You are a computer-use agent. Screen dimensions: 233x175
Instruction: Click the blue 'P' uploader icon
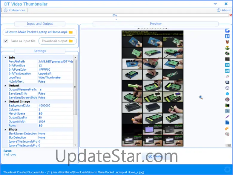pos(227,36)
